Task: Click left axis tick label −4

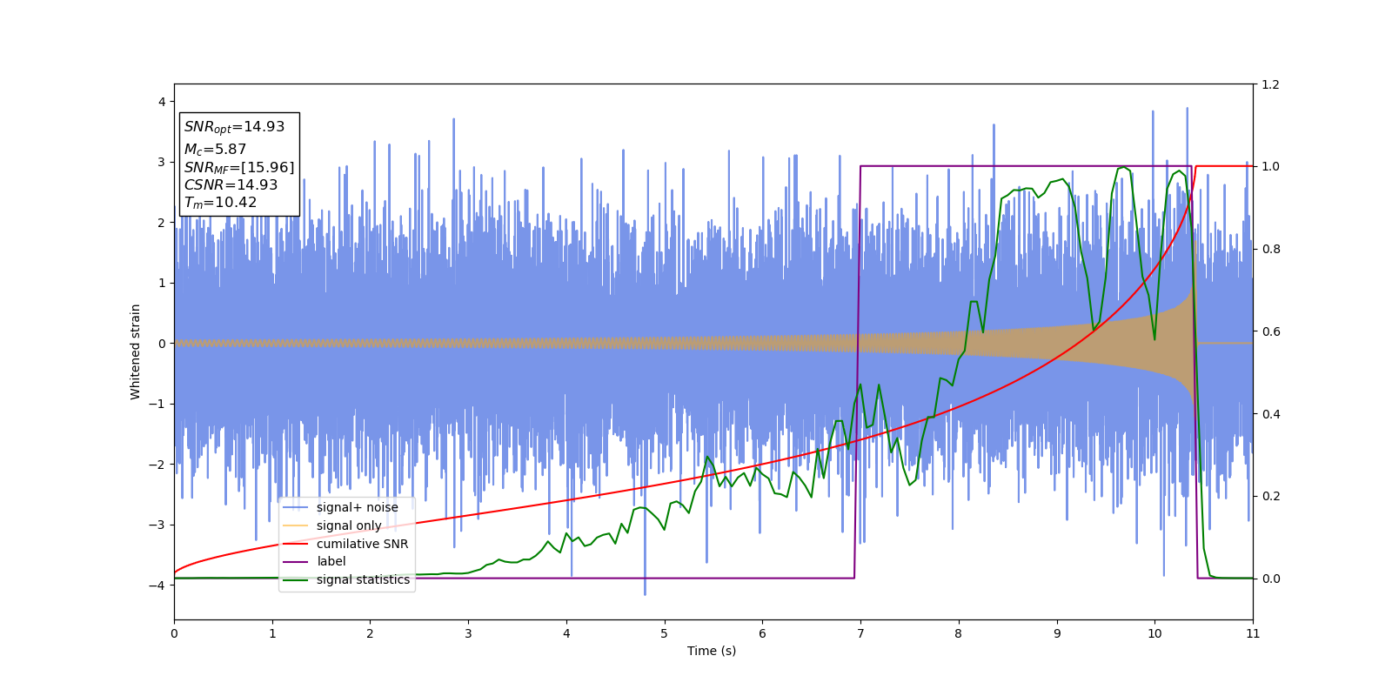Action: [157, 586]
